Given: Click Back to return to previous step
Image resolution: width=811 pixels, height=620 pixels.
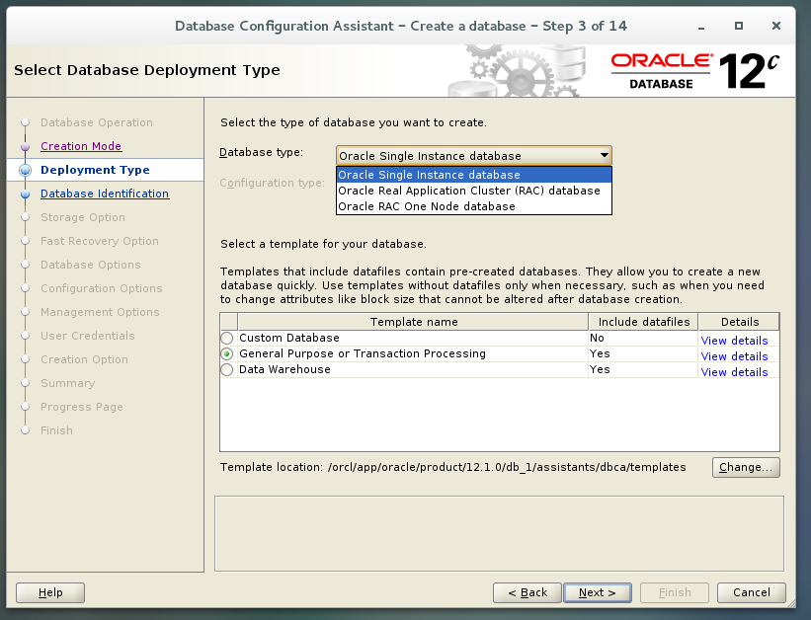Looking at the screenshot, I should (x=527, y=592).
